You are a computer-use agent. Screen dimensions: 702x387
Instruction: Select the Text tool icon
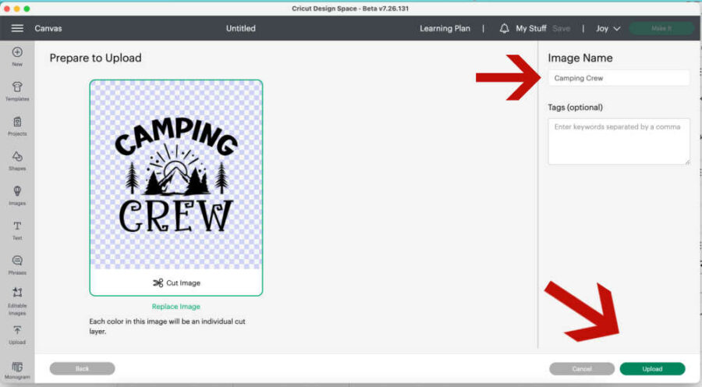tap(17, 226)
